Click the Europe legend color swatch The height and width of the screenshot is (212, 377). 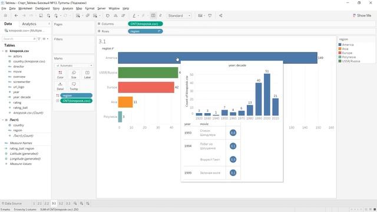pyautogui.click(x=340, y=53)
